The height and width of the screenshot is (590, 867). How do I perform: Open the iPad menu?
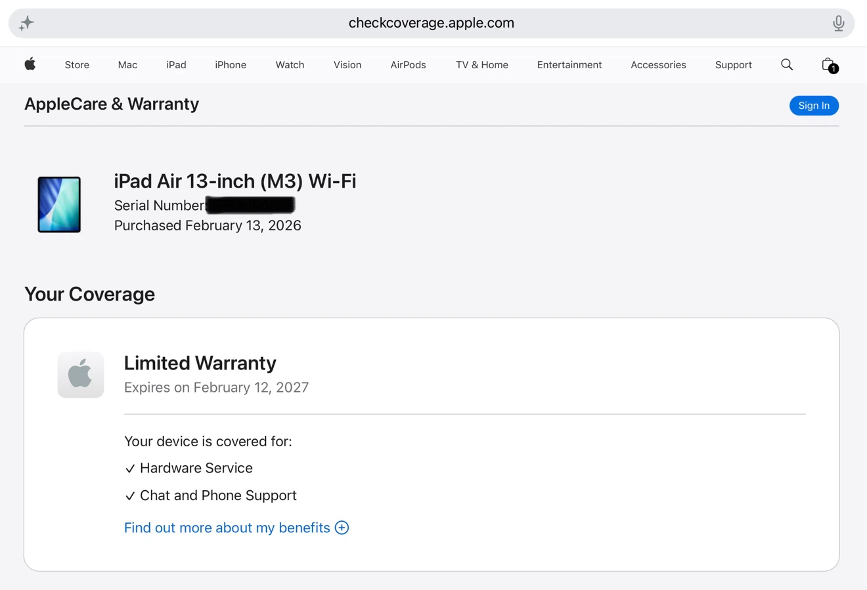(x=176, y=64)
